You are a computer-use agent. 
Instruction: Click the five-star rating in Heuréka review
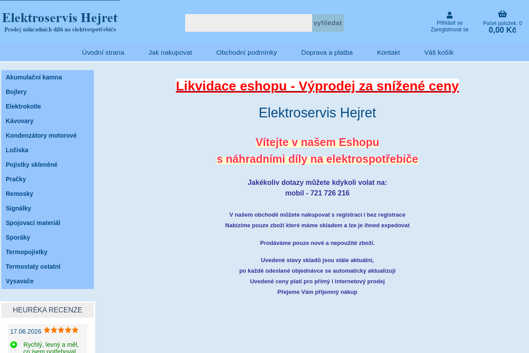click(61, 330)
